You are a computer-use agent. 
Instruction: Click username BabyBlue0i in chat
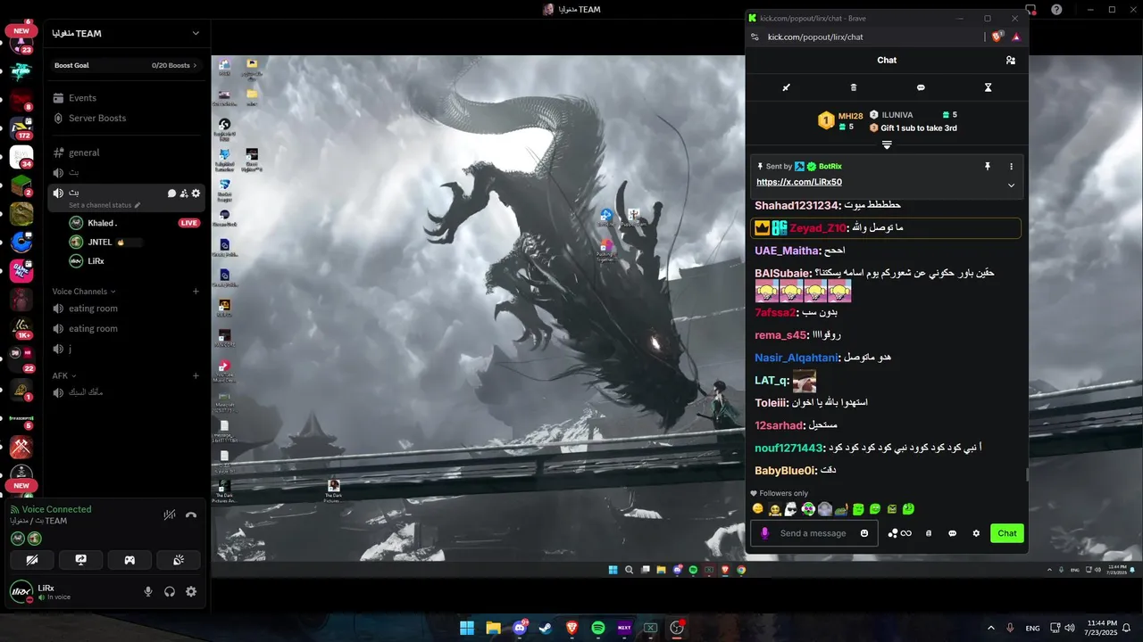pyautogui.click(x=785, y=471)
